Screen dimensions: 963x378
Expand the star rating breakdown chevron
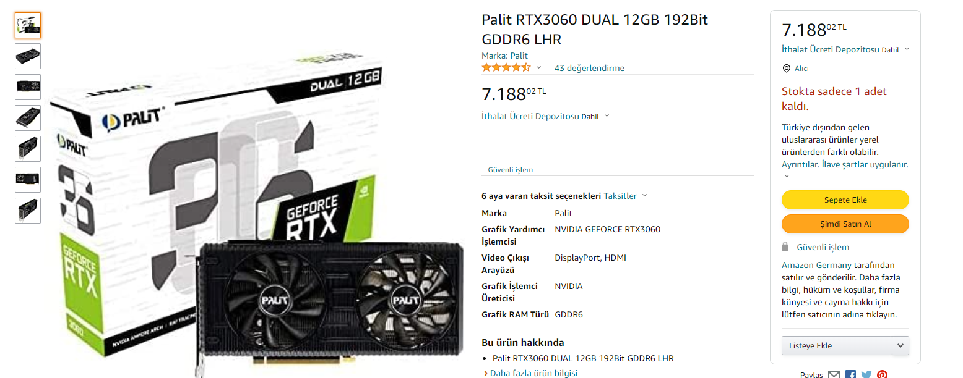[538, 68]
